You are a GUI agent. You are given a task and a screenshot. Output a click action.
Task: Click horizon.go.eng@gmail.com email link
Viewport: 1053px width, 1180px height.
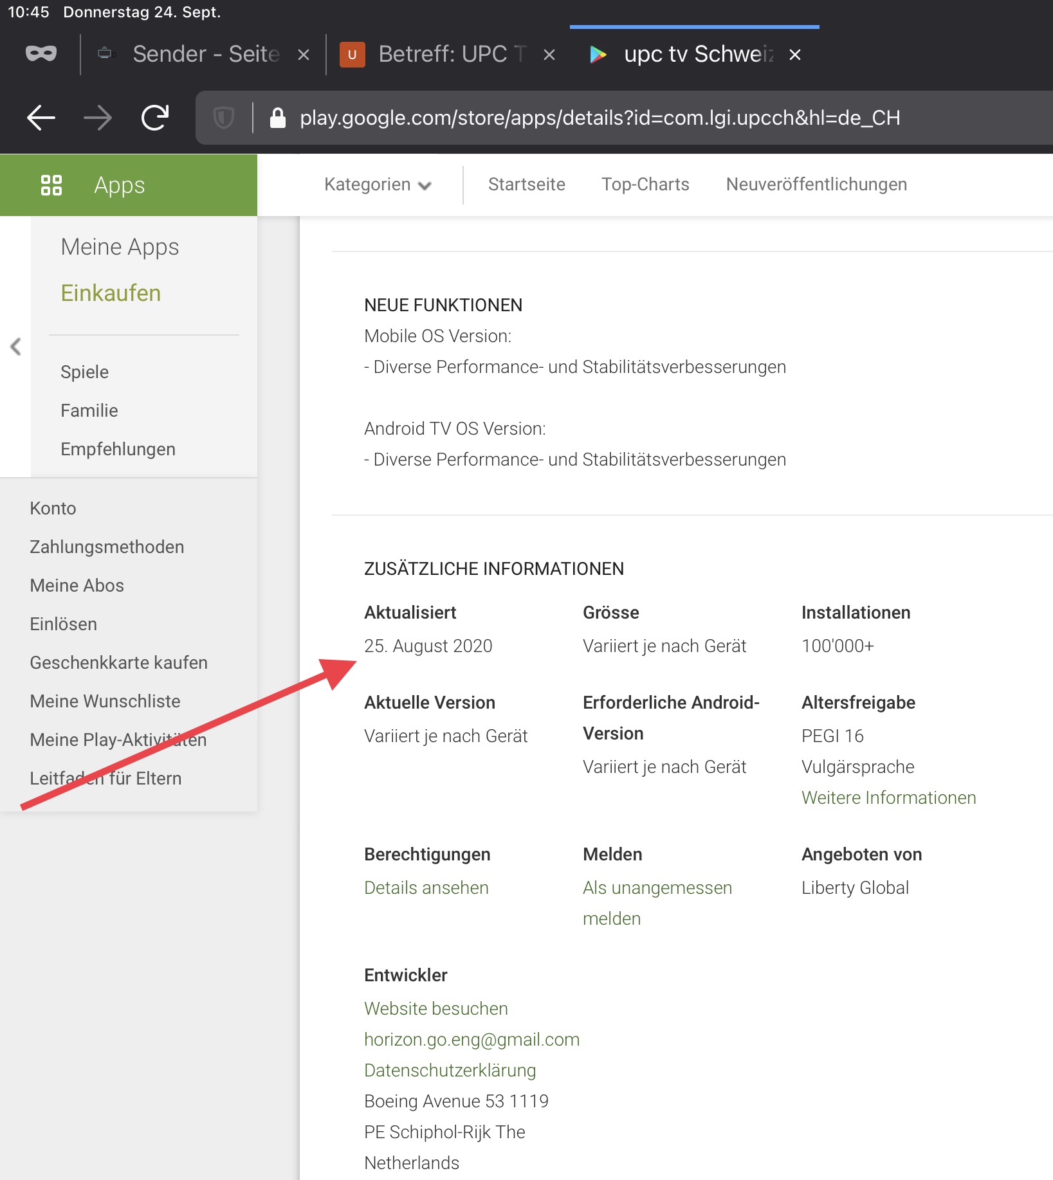click(x=472, y=1040)
